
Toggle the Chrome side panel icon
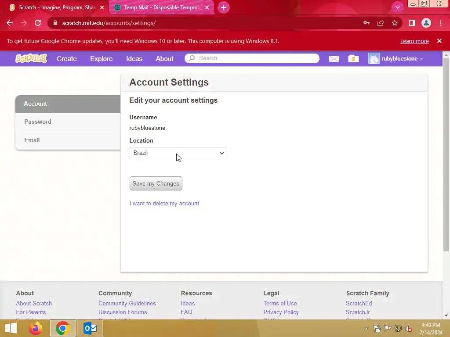point(412,23)
